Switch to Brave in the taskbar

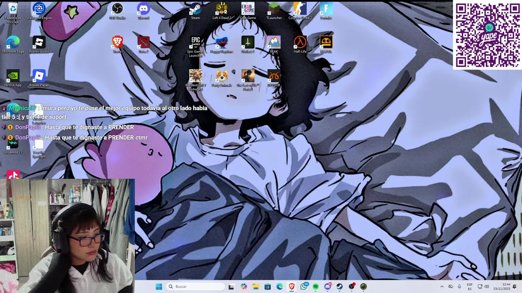pyautogui.click(x=292, y=286)
